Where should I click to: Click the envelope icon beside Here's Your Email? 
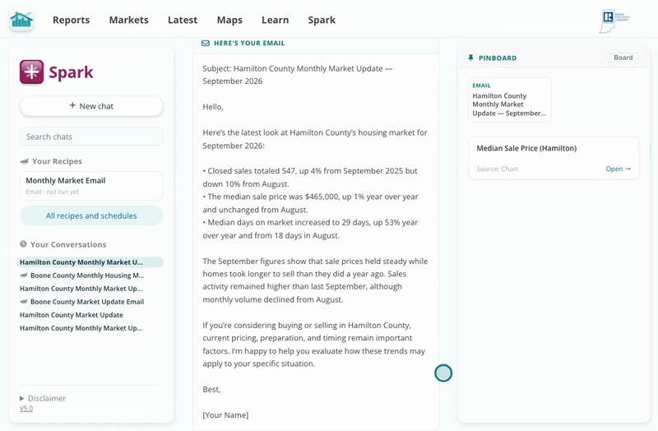(205, 44)
